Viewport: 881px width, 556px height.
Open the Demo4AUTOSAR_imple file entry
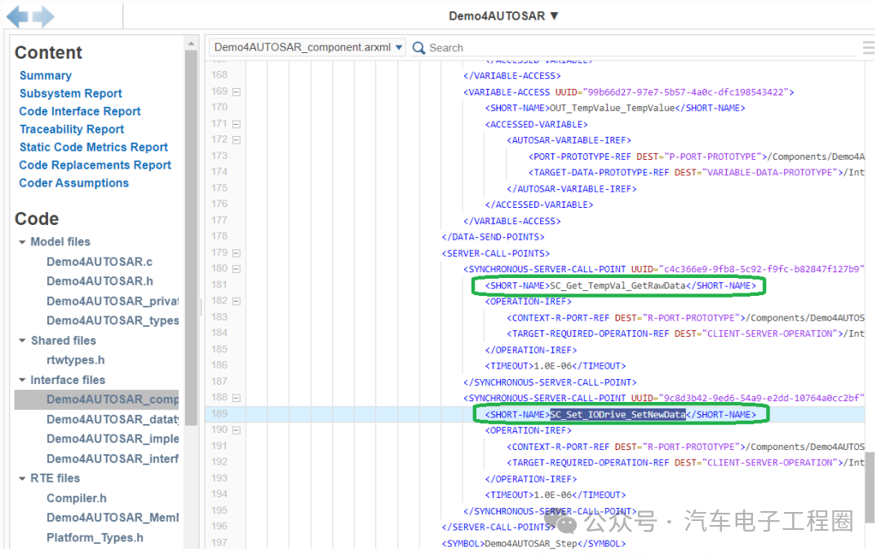point(113,439)
